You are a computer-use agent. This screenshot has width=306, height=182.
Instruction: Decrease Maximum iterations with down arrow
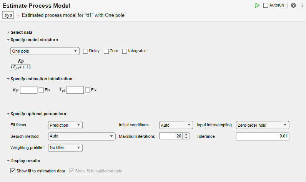186,138
